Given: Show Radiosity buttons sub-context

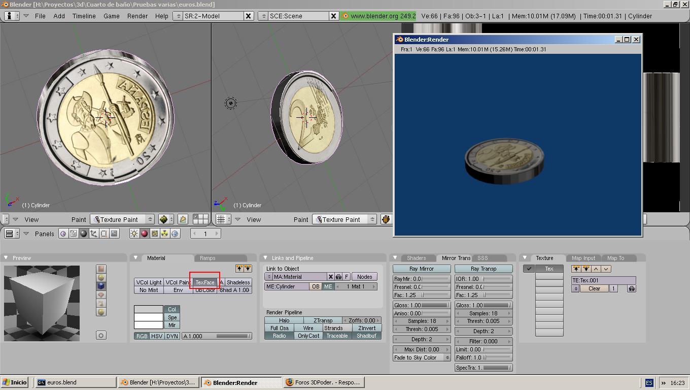Looking at the screenshot, I should [x=165, y=234].
